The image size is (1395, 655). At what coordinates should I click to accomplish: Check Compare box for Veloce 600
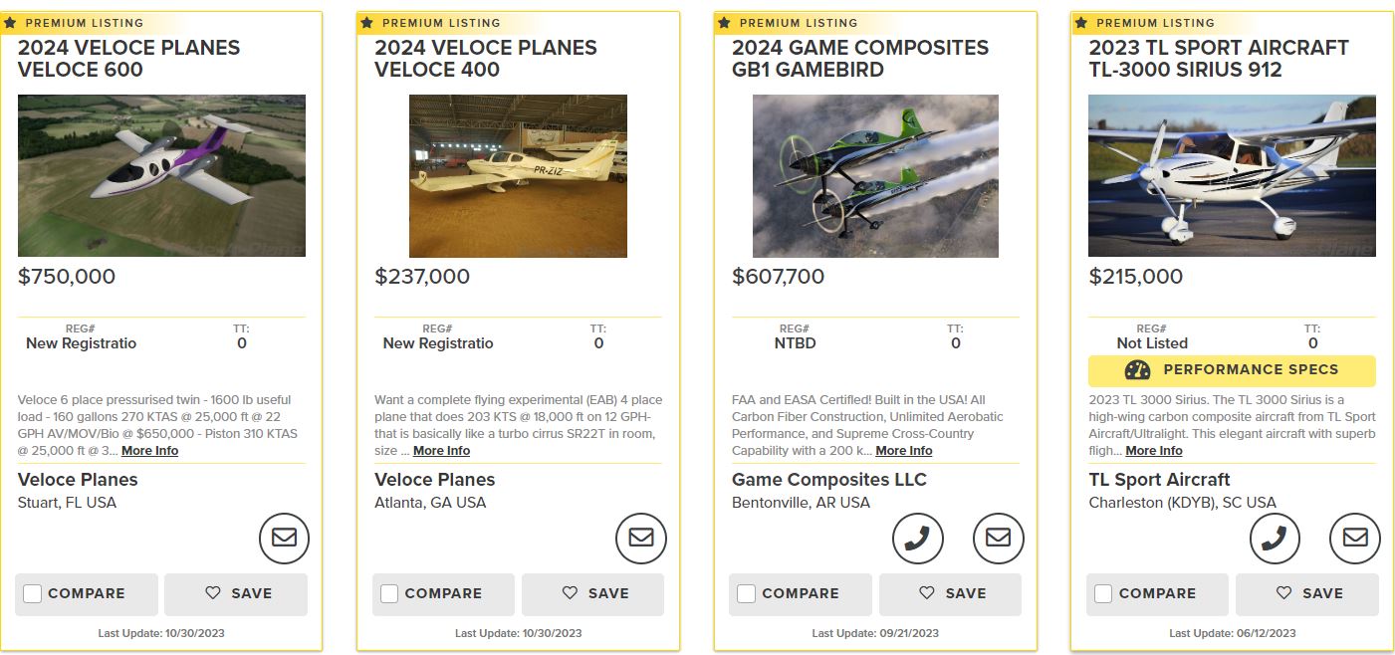[33, 593]
